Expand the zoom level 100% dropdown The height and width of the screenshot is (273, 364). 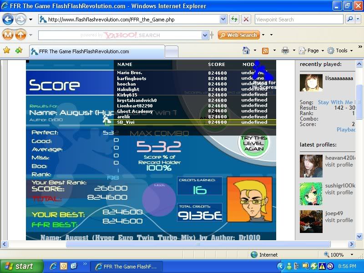tap(352, 255)
